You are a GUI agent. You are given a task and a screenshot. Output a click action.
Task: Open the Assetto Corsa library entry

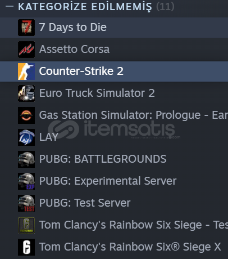tap(114, 50)
